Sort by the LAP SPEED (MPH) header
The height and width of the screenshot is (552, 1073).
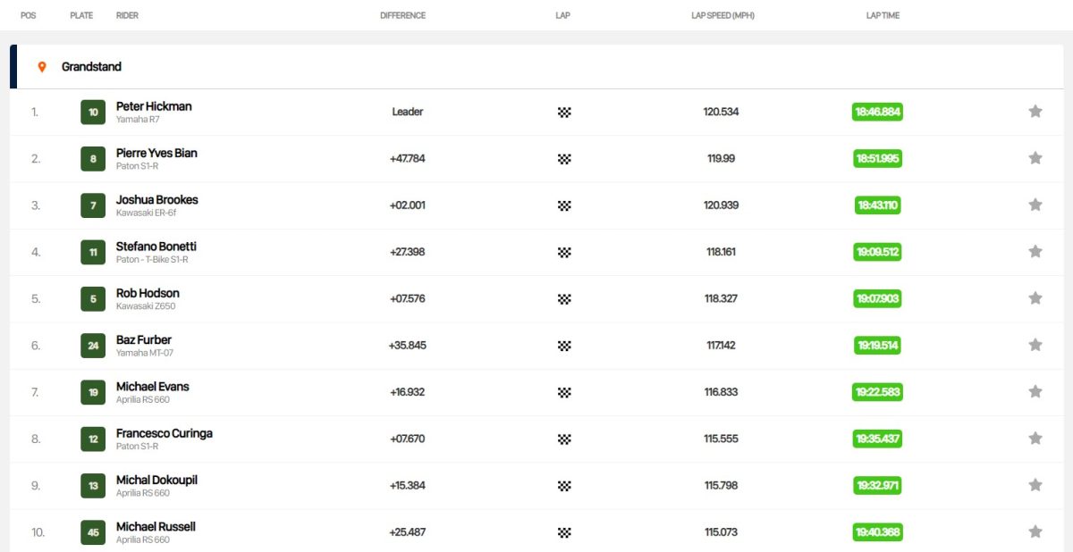pyautogui.click(x=723, y=16)
